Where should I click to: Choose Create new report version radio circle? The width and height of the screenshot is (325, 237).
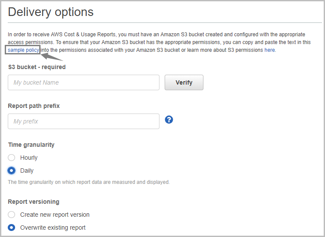(12, 215)
